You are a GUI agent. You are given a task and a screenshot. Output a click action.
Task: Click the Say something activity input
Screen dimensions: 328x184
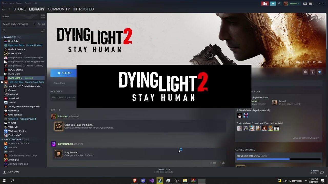click(x=64, y=97)
